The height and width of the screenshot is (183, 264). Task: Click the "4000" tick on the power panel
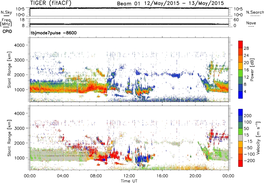(x=19, y=45)
